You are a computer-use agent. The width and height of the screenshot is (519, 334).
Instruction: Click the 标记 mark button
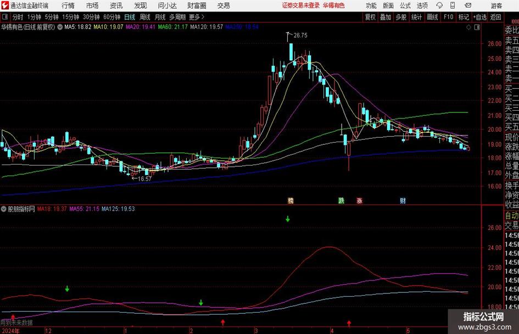tap(464, 17)
